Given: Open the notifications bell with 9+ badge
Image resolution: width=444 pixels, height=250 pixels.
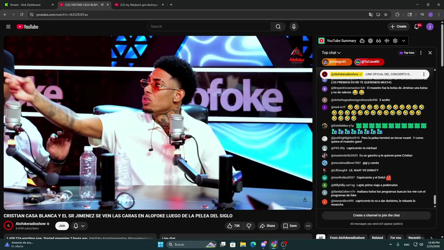Looking at the screenshot, I should click(417, 26).
